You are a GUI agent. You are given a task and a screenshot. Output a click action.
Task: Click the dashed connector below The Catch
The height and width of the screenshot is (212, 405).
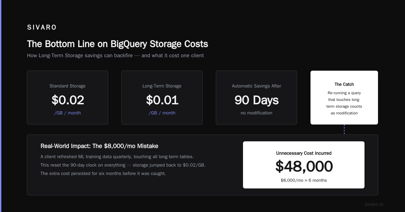344,130
